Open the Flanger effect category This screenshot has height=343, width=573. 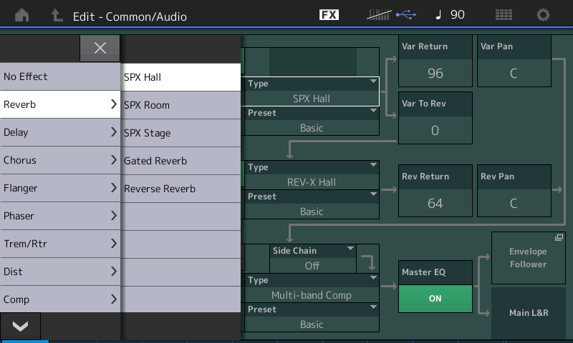60,188
